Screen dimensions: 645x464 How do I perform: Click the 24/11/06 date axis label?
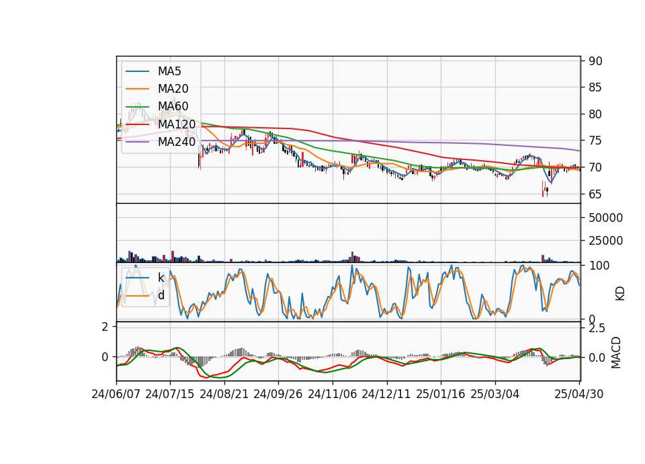click(x=333, y=394)
